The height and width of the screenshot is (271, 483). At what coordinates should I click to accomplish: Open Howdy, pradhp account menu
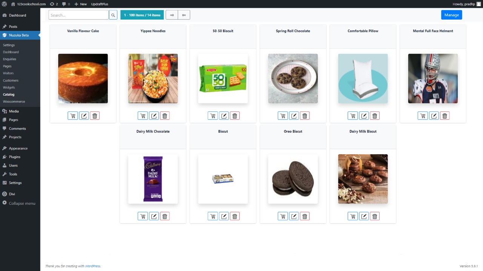point(467,4)
